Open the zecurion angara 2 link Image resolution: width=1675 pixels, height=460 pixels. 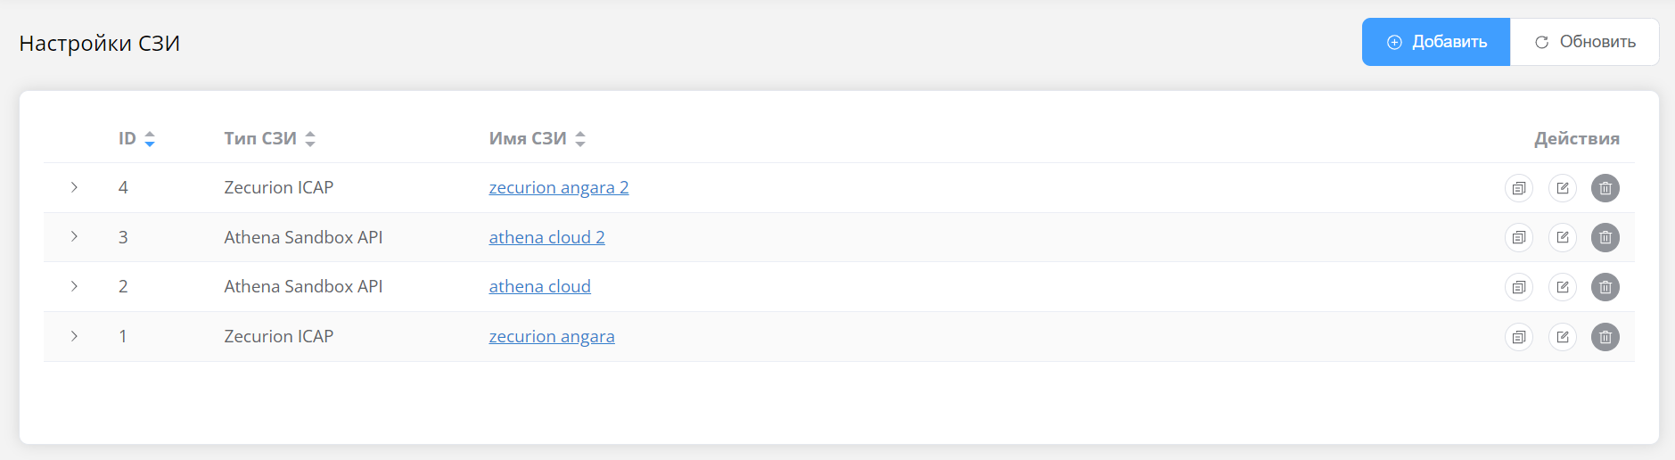tap(558, 187)
